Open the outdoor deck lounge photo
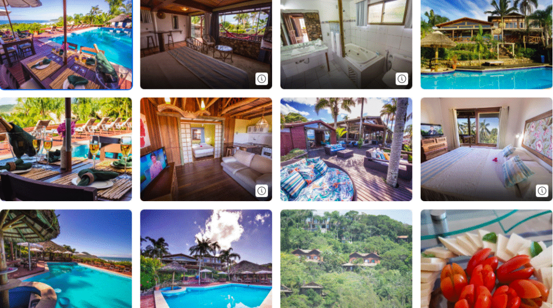This screenshot has height=308, width=553. pyautogui.click(x=346, y=149)
